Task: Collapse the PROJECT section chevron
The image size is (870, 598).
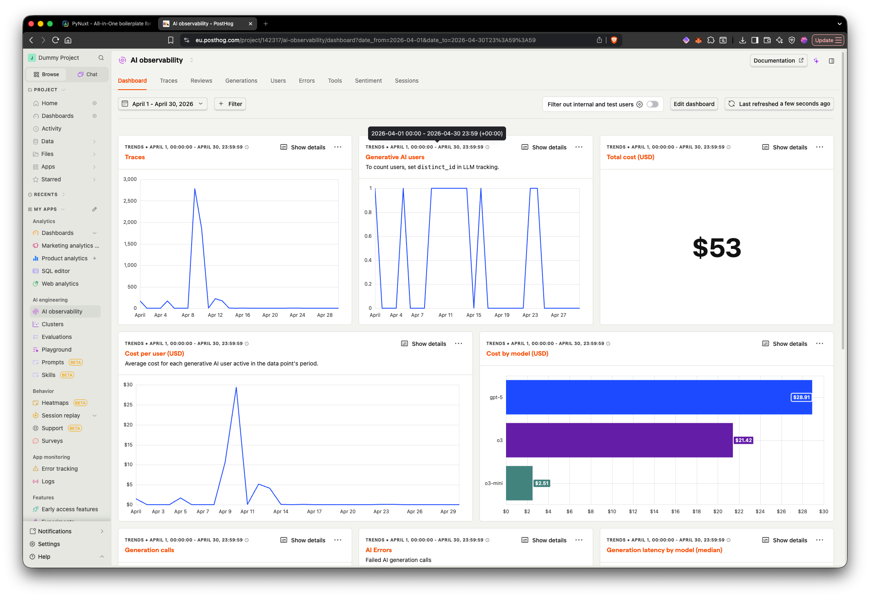Action: 63,90
